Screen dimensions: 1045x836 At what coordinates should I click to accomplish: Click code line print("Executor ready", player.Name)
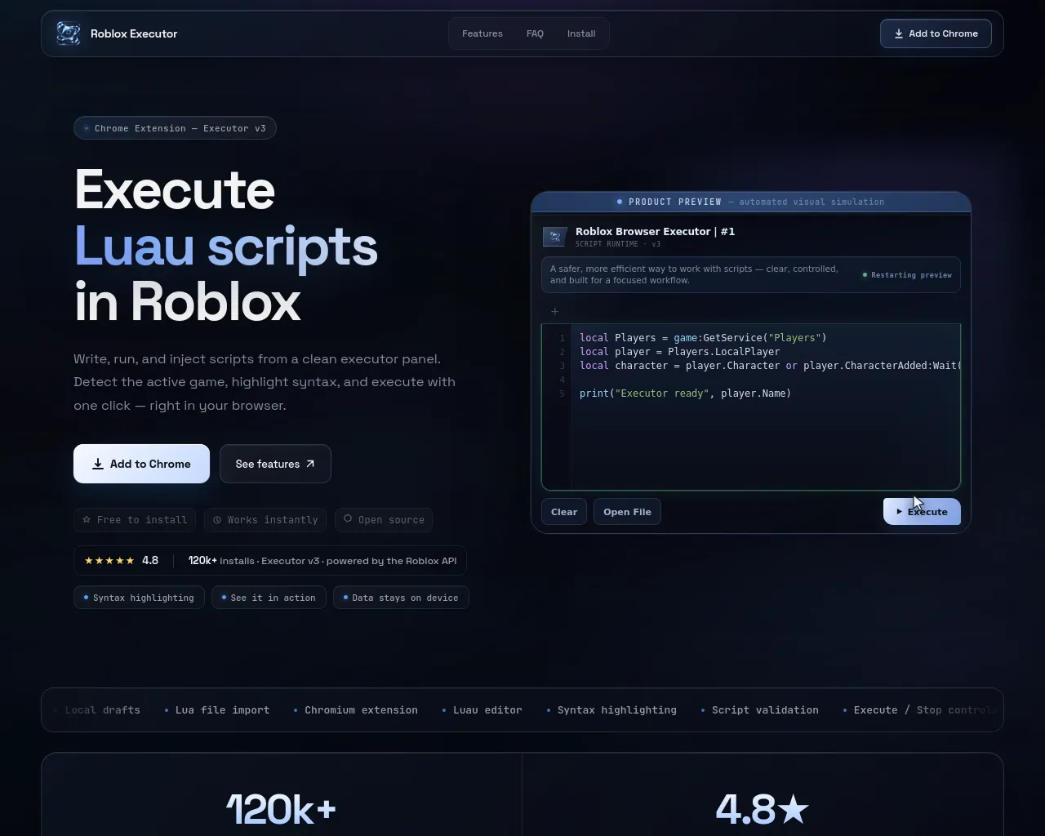(x=685, y=394)
